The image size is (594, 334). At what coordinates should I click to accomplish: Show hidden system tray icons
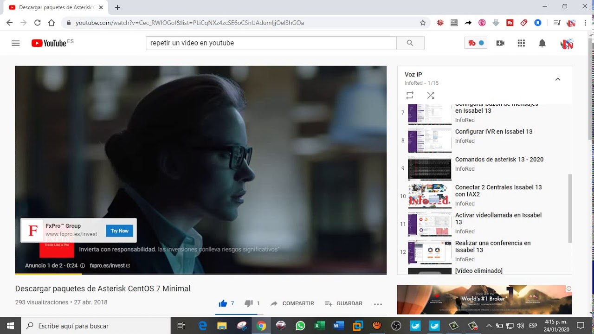point(489,326)
